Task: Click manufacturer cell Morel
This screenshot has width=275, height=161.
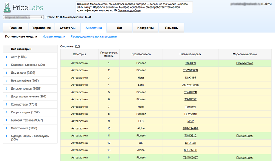Action: pyautogui.click(x=141, y=107)
